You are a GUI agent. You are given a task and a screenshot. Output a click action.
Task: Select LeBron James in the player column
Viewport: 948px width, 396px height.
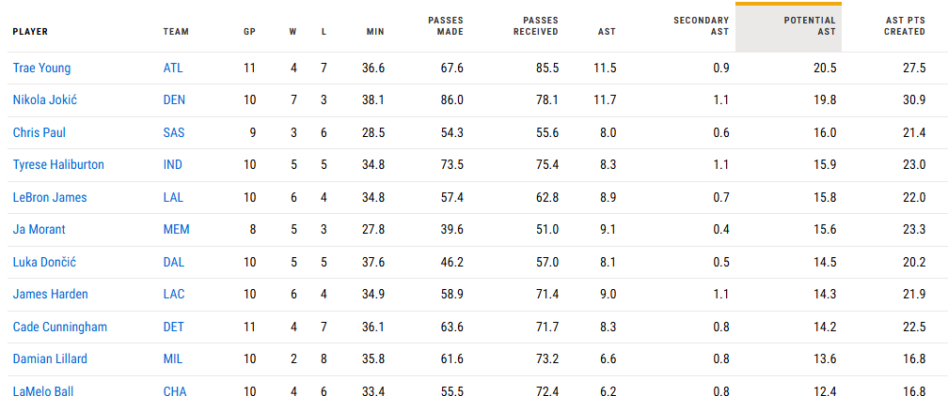[x=50, y=197]
